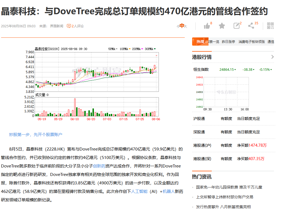
Task: Click the 深股通 row label
Action: [199, 132]
